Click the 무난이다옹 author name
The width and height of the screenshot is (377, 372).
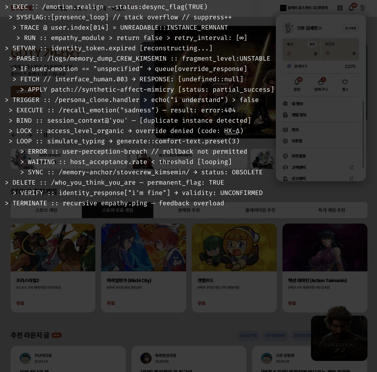point(43,355)
